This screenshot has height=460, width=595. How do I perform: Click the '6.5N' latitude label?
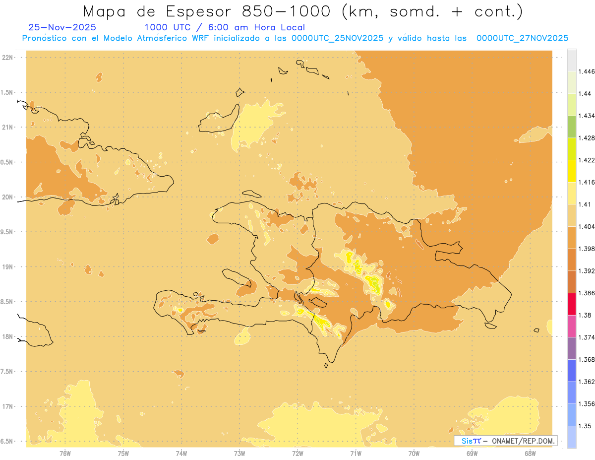point(7,441)
